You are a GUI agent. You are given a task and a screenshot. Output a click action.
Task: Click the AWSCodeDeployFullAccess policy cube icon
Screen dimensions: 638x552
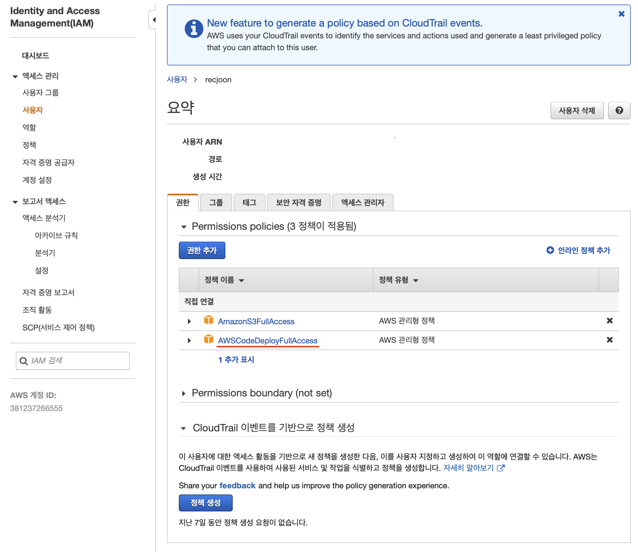click(x=209, y=339)
